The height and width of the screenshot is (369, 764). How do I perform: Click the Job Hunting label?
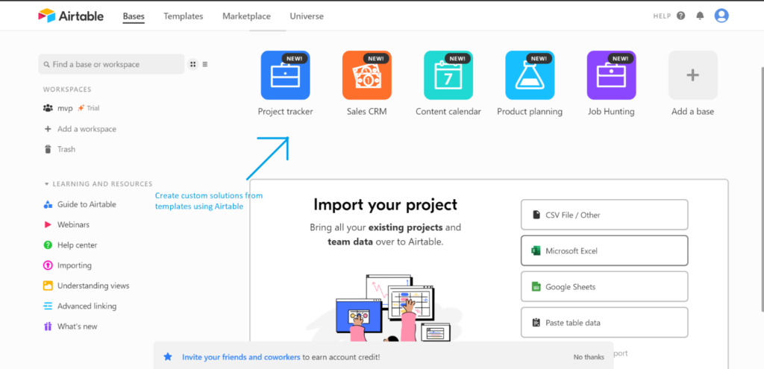click(x=612, y=112)
